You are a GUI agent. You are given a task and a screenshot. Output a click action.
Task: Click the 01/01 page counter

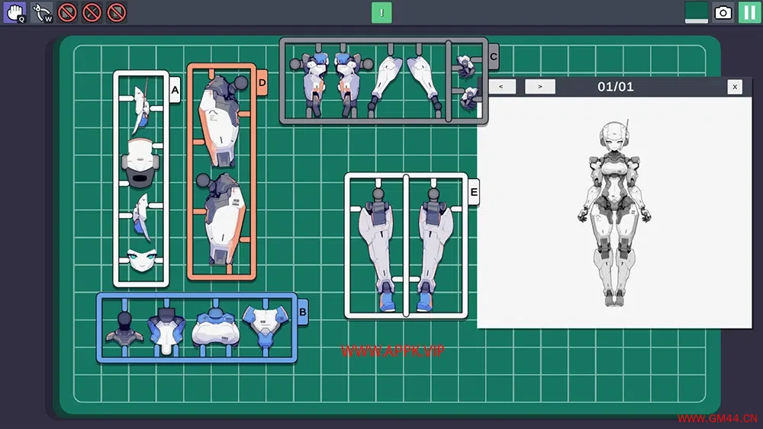point(615,87)
